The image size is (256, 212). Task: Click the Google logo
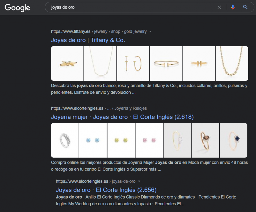tap(17, 7)
